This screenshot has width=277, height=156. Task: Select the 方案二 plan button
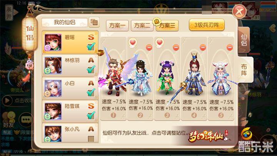click(142, 26)
